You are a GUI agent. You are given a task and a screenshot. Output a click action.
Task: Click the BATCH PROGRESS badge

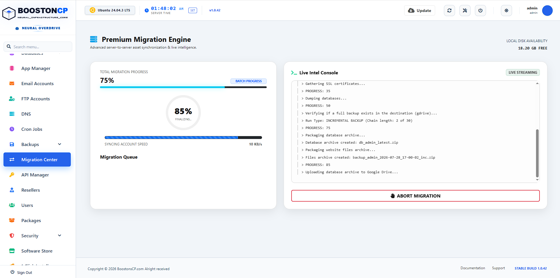(x=249, y=81)
